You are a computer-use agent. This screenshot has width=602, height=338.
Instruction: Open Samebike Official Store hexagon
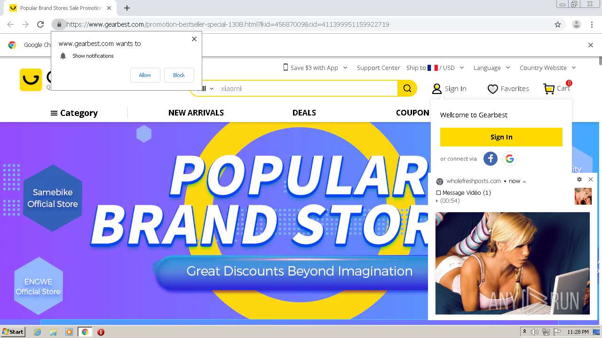tap(53, 198)
